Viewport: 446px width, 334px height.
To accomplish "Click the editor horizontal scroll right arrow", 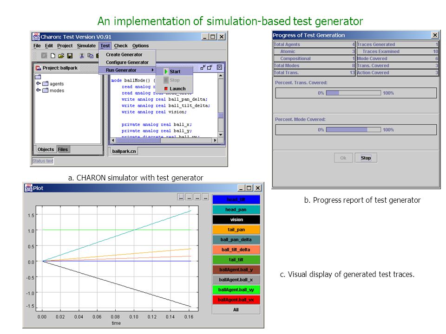I will click(215, 140).
